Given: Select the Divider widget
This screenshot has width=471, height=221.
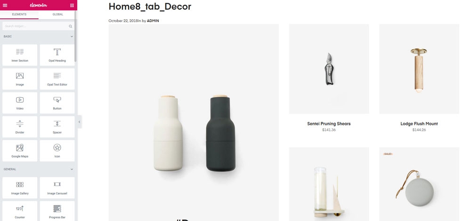Looking at the screenshot, I should (x=20, y=127).
